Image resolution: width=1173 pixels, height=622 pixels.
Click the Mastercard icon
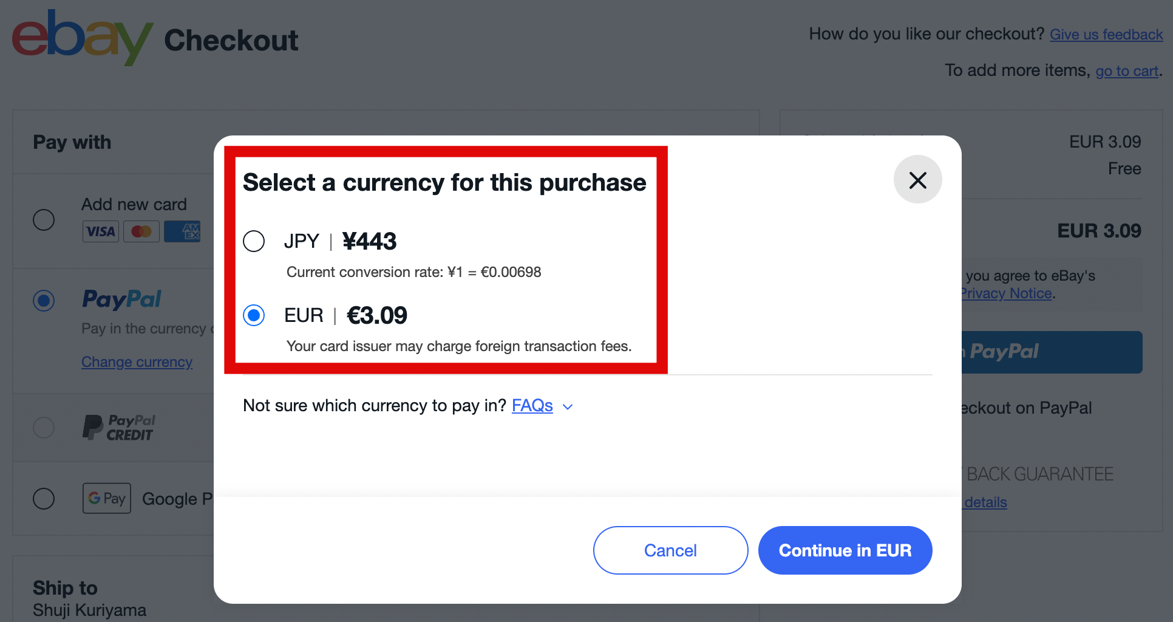[x=141, y=231]
